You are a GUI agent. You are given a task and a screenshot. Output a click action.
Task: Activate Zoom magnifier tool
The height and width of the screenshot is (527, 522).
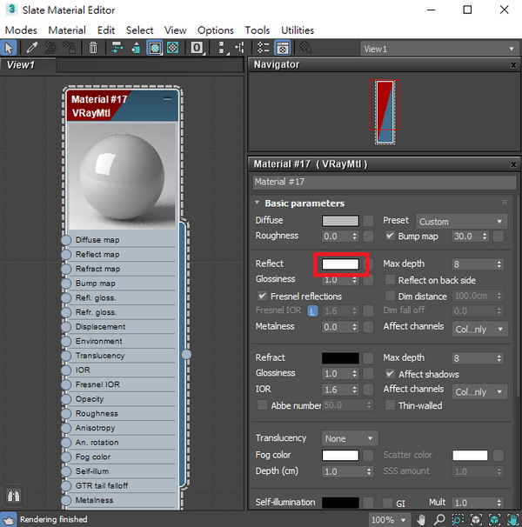click(439, 519)
